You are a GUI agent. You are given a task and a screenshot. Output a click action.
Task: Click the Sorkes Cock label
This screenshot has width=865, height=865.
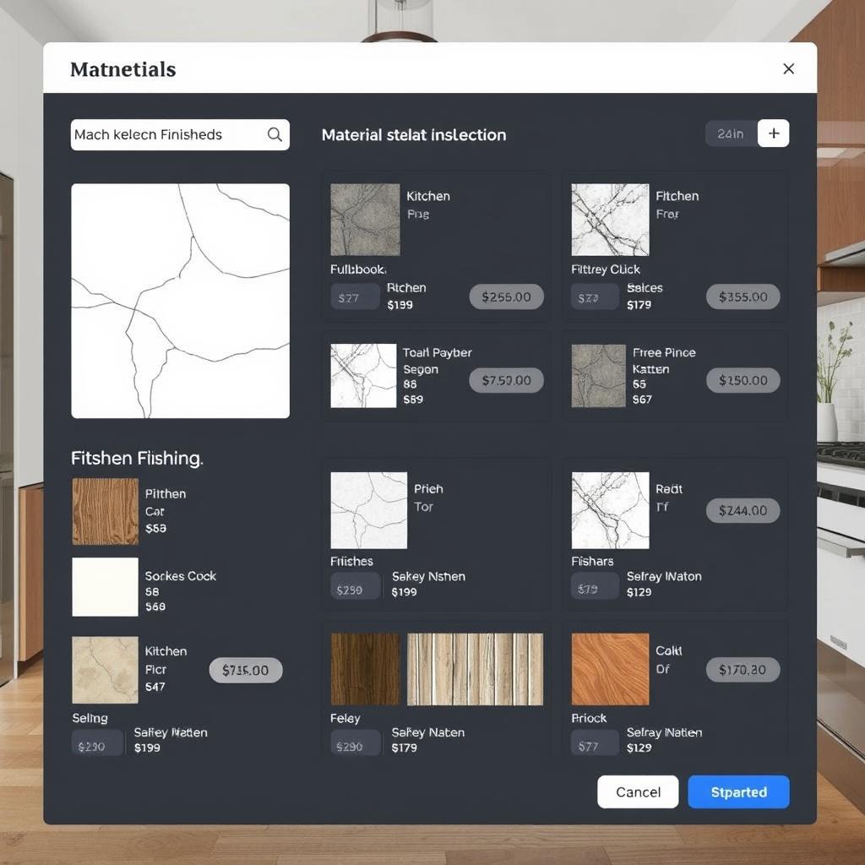(181, 576)
